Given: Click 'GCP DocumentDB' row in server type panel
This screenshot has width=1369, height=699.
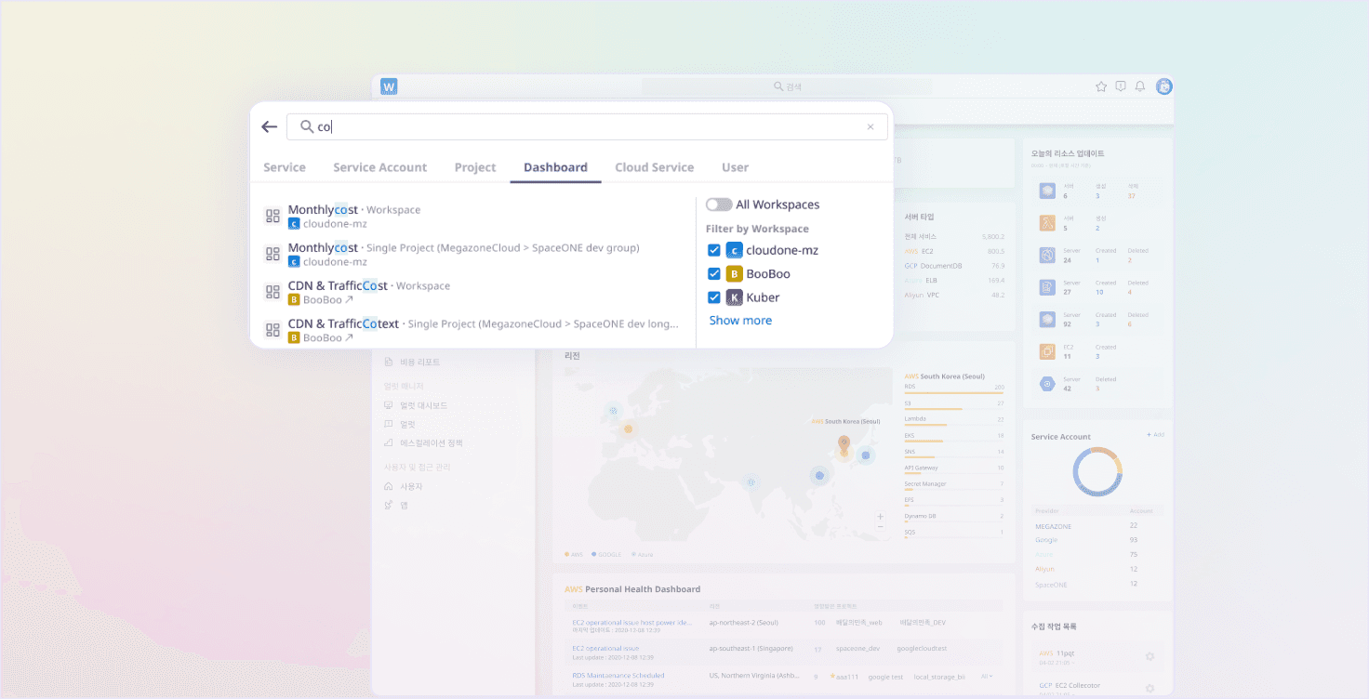Looking at the screenshot, I should pyautogui.click(x=953, y=266).
